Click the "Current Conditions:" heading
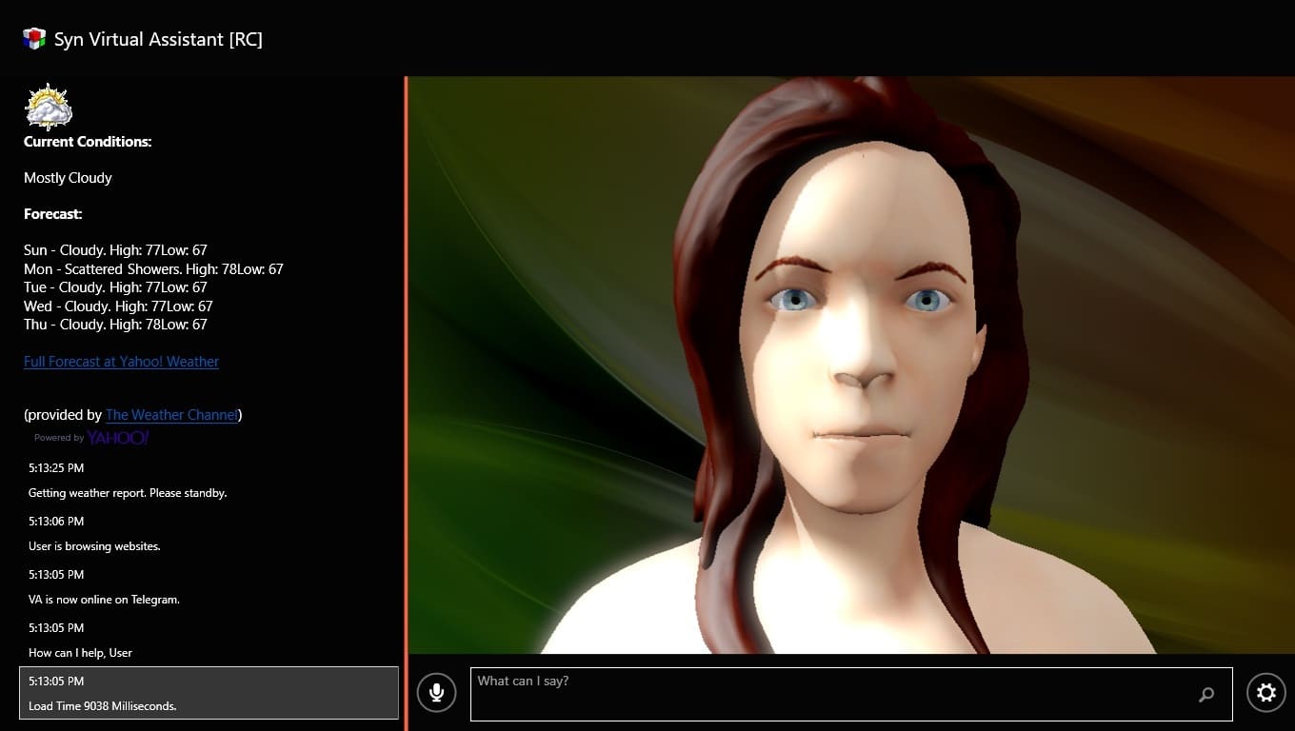Screen dimensions: 1295x731 coord(88,142)
